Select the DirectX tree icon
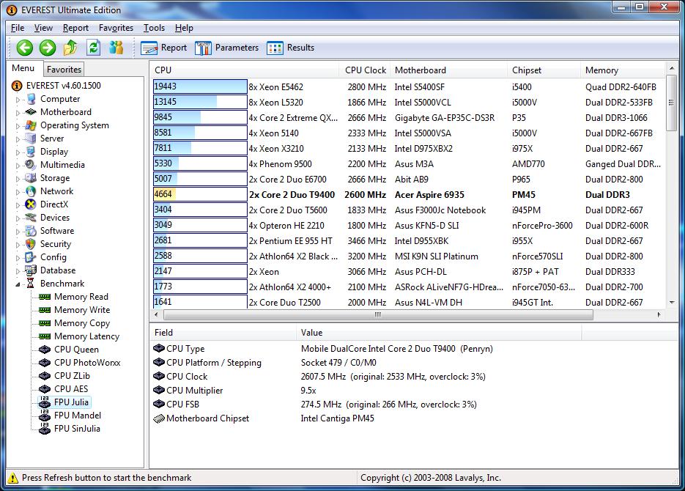The height and width of the screenshot is (491, 685). click(31, 204)
